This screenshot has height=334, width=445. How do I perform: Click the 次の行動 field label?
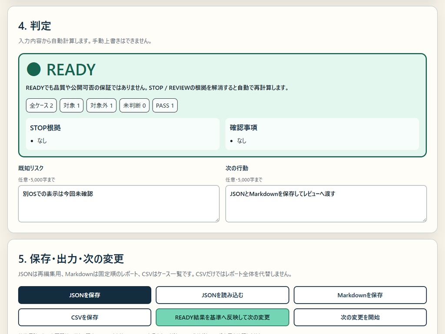[237, 168]
